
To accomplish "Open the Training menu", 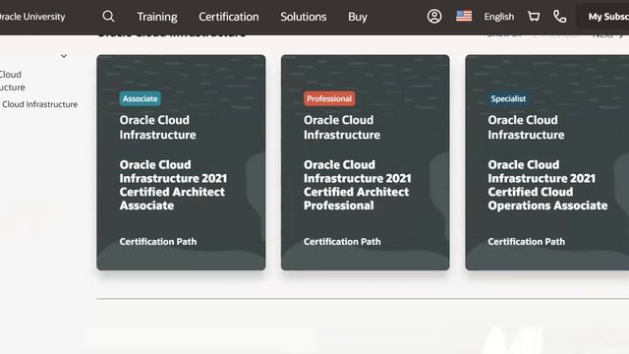I will tap(157, 17).
